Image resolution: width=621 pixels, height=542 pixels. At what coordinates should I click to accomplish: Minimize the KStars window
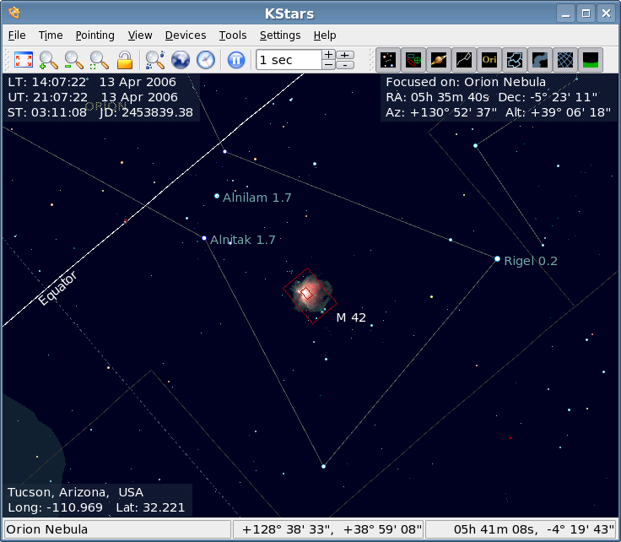tap(566, 14)
